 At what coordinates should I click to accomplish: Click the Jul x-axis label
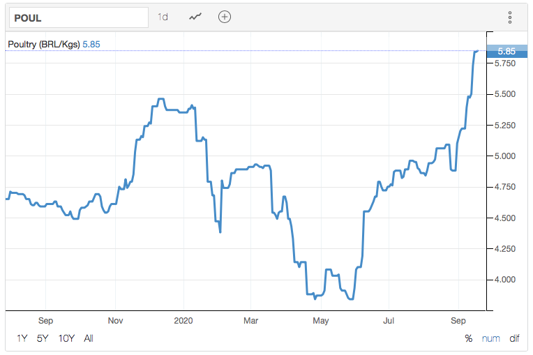(x=389, y=321)
